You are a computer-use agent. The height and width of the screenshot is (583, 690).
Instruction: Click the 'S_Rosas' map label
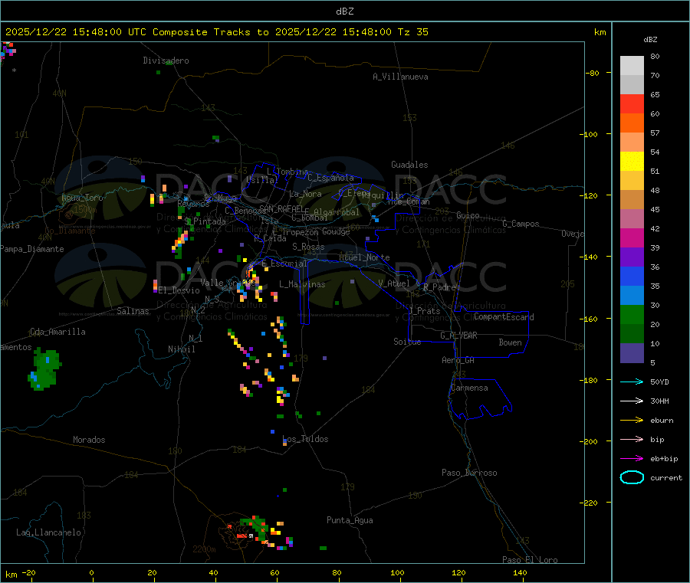click(308, 247)
